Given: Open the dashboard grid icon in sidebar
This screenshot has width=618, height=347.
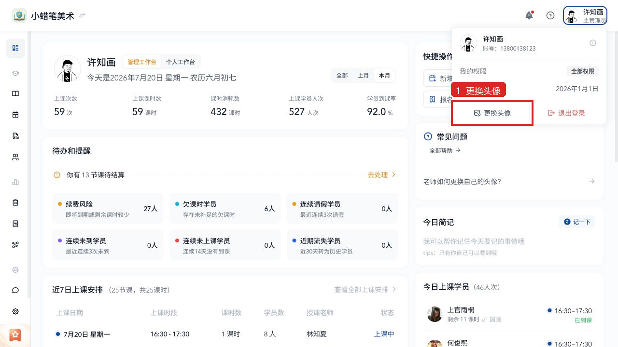Looking at the screenshot, I should [x=15, y=48].
